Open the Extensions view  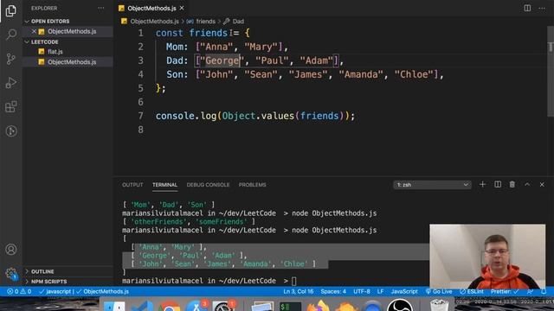pos(11,106)
